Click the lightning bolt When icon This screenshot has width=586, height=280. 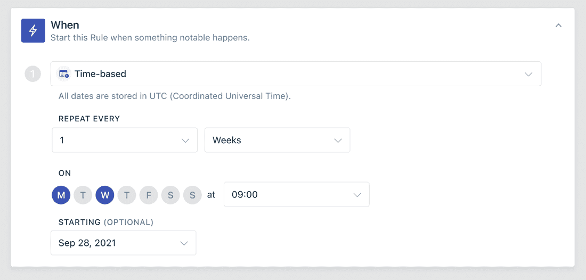[x=33, y=31]
